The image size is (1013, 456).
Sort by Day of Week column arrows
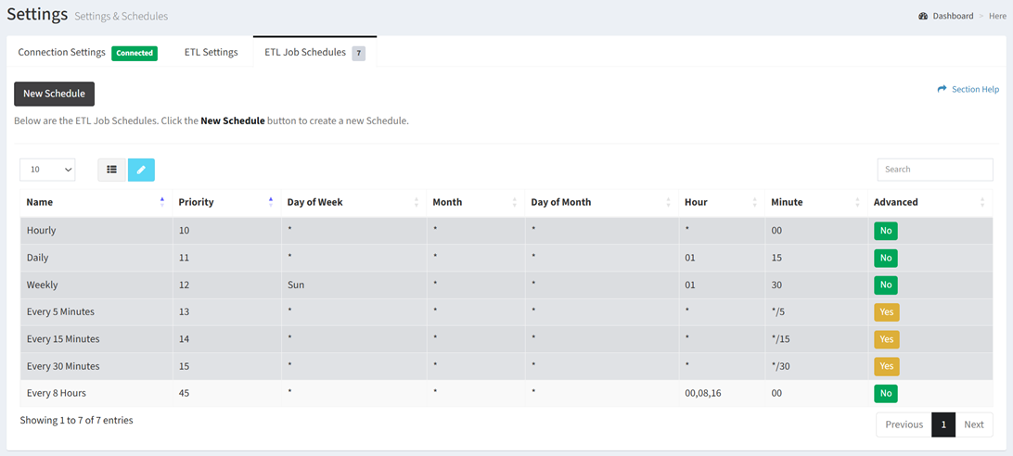416,202
